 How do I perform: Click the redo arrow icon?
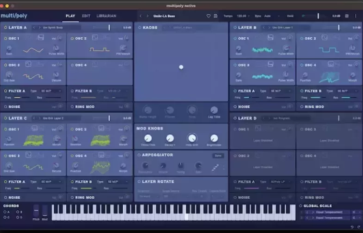[x=359, y=227]
